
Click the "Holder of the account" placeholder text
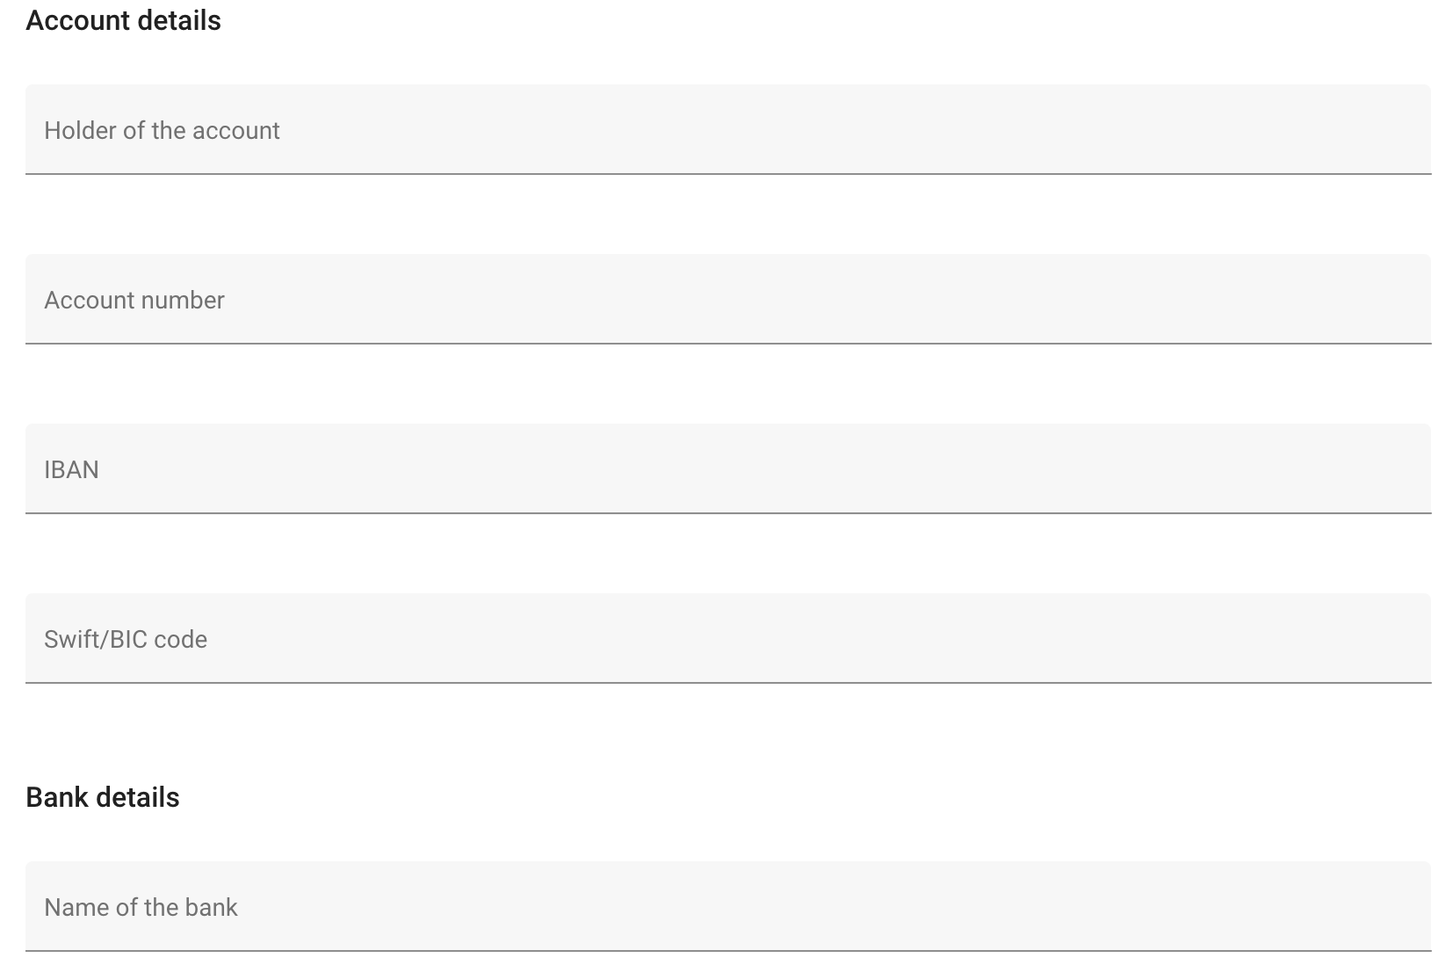[x=162, y=130]
